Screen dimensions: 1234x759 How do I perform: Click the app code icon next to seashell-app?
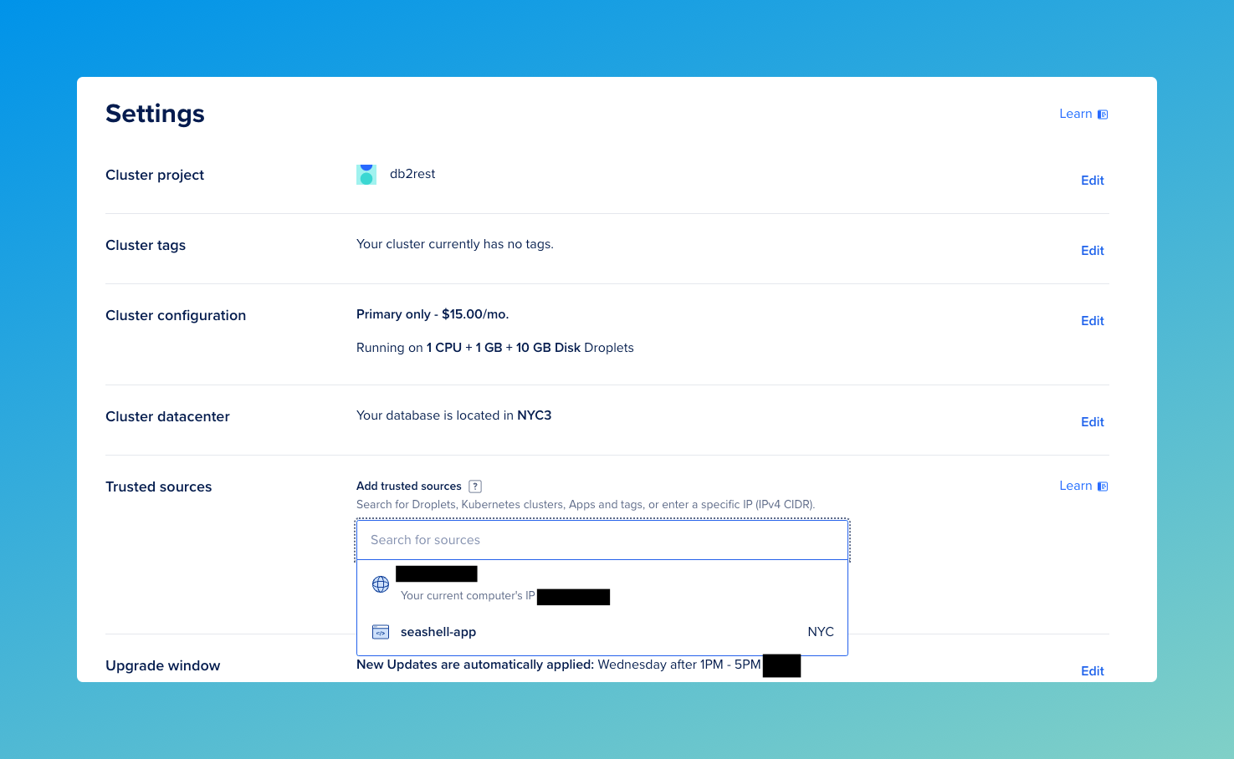(381, 632)
